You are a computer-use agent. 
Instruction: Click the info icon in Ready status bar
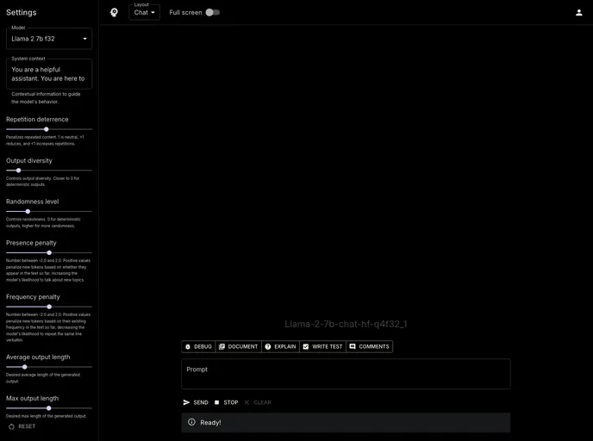click(191, 422)
